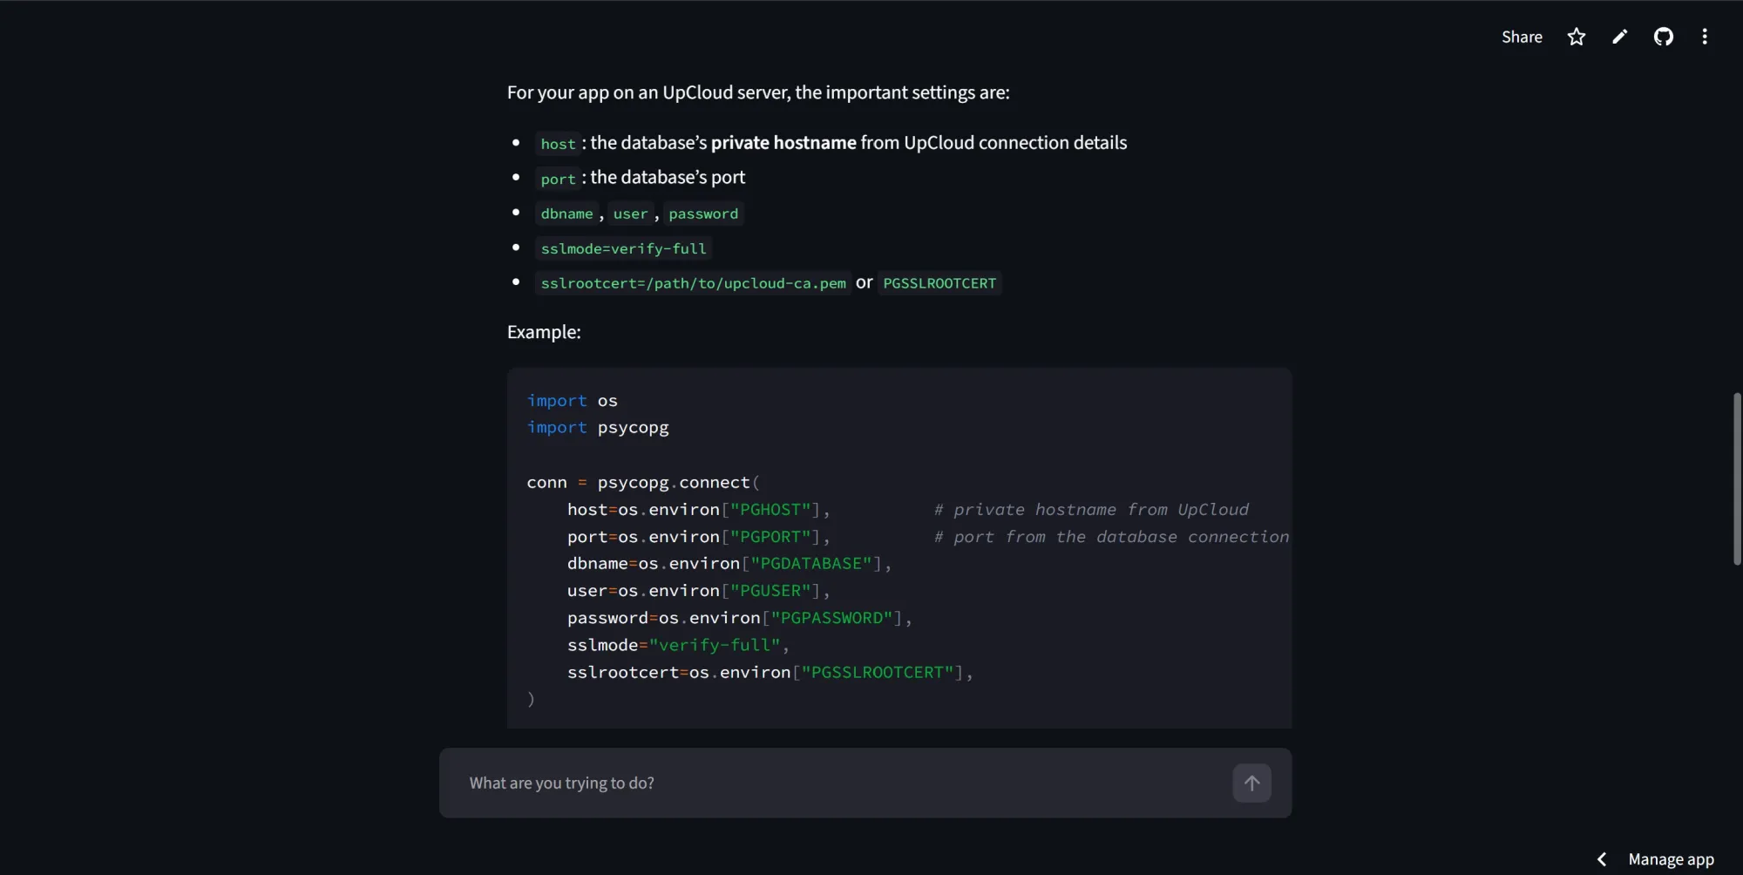Click the 'conn = psycopg.connect(' line

pos(643,482)
